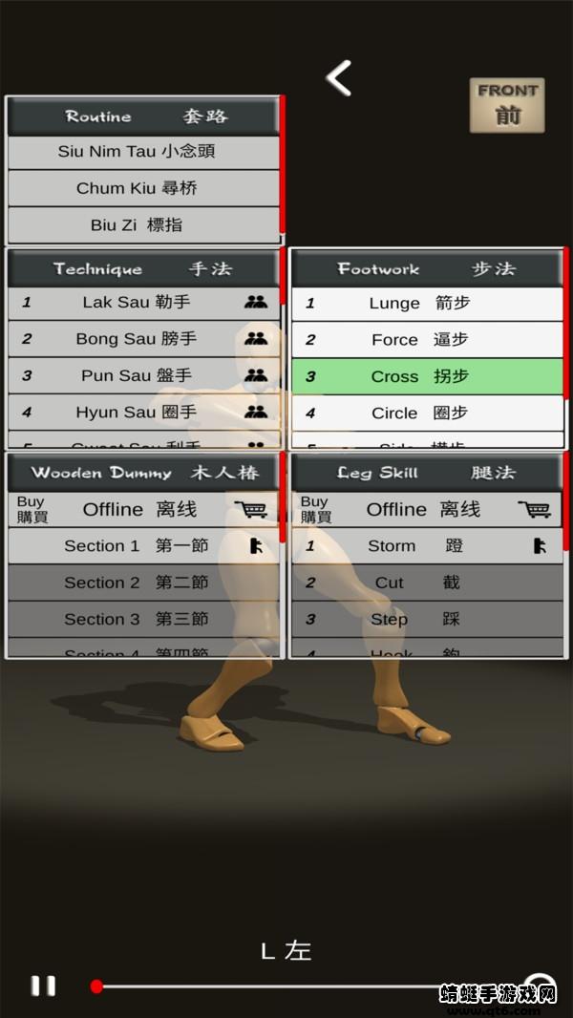573x1018 pixels.
Task: Tap the two-person icon beside Bong Sau
Action: point(256,338)
